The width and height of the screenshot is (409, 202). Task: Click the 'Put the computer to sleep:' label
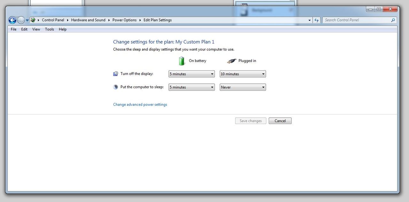142,87
